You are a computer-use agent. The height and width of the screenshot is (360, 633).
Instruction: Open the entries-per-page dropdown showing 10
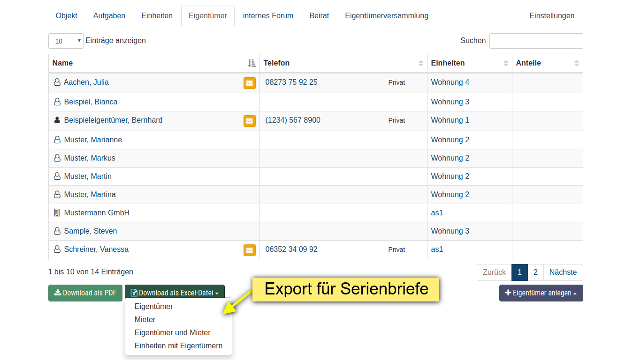(66, 41)
